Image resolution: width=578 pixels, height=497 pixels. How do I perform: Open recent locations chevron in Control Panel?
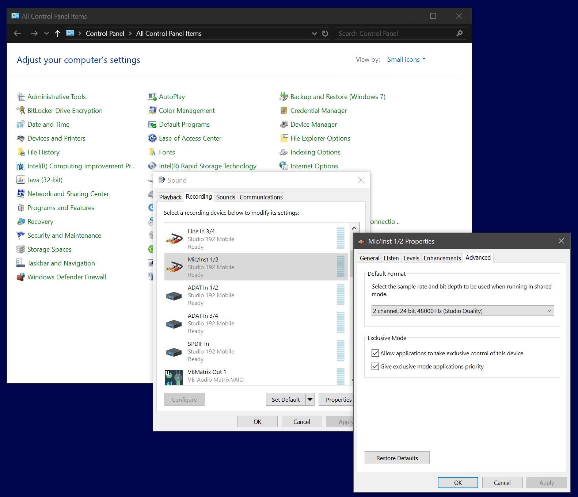[46, 34]
